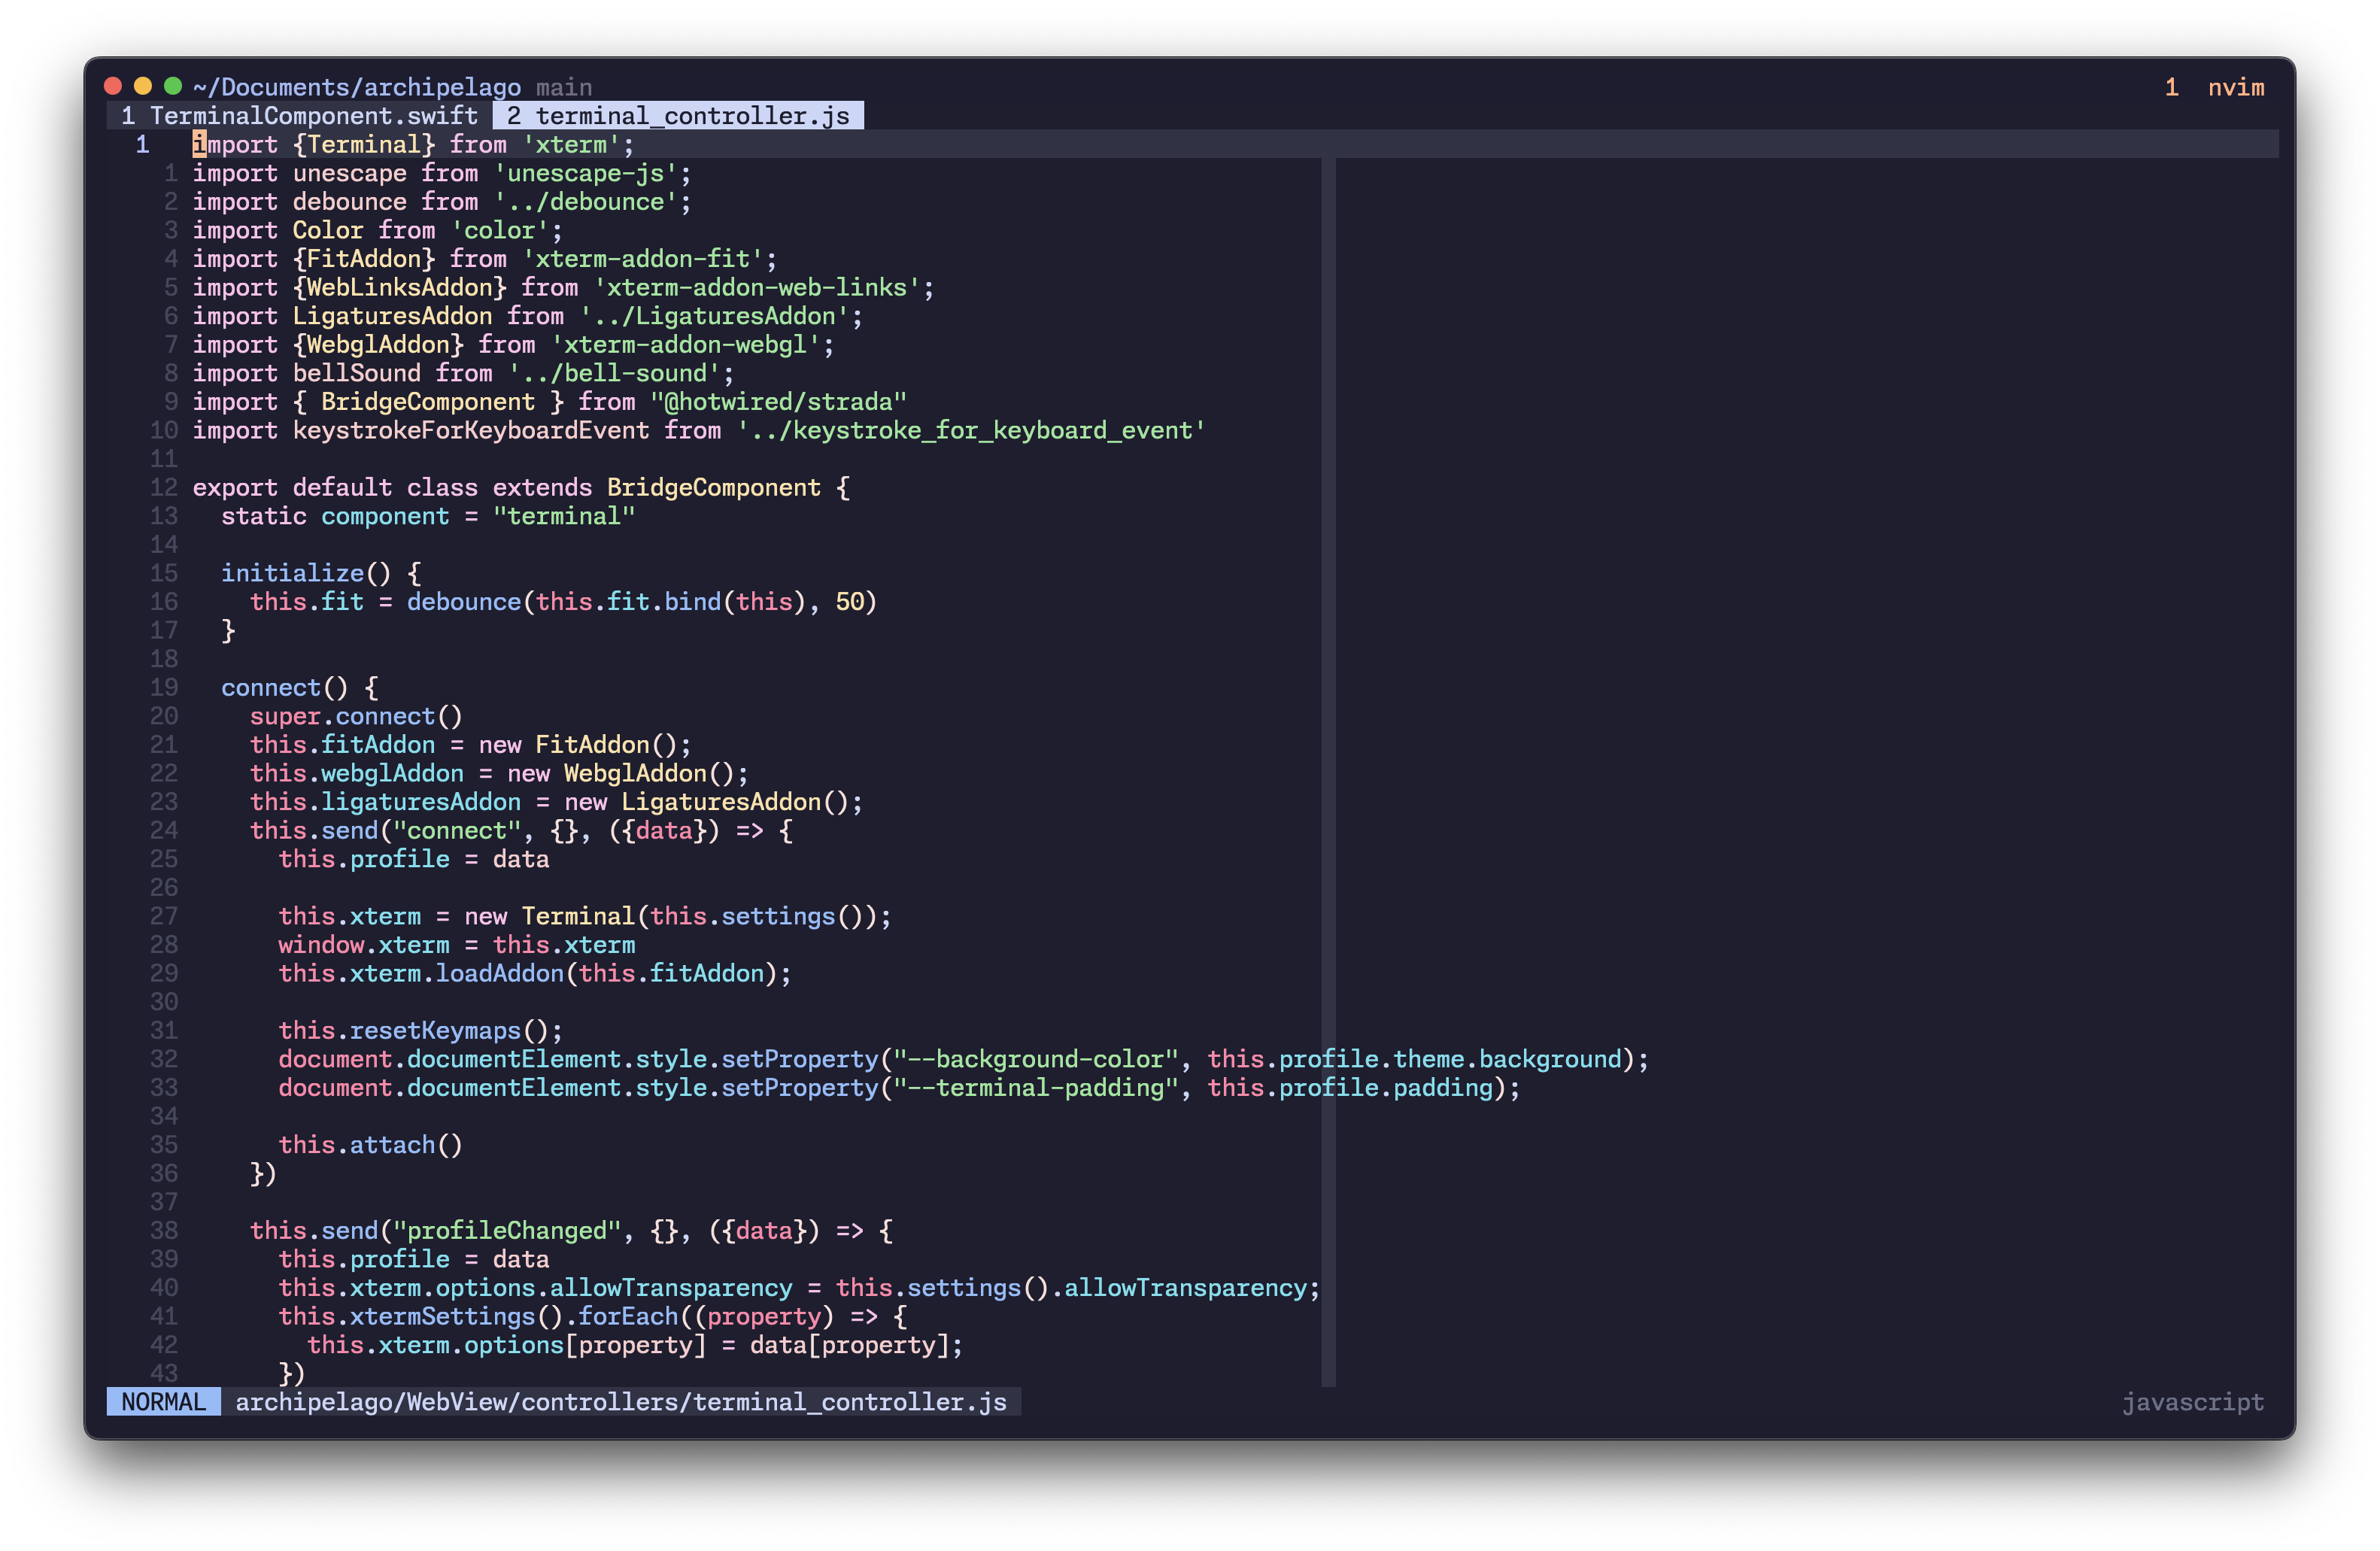The image size is (2380, 1551).
Task: Click relative line number 12
Action: pyautogui.click(x=163, y=488)
